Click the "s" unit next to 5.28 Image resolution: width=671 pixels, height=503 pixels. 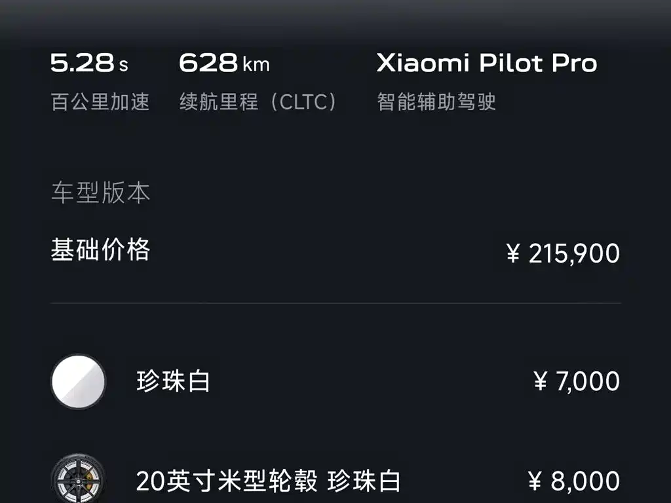[x=123, y=65]
